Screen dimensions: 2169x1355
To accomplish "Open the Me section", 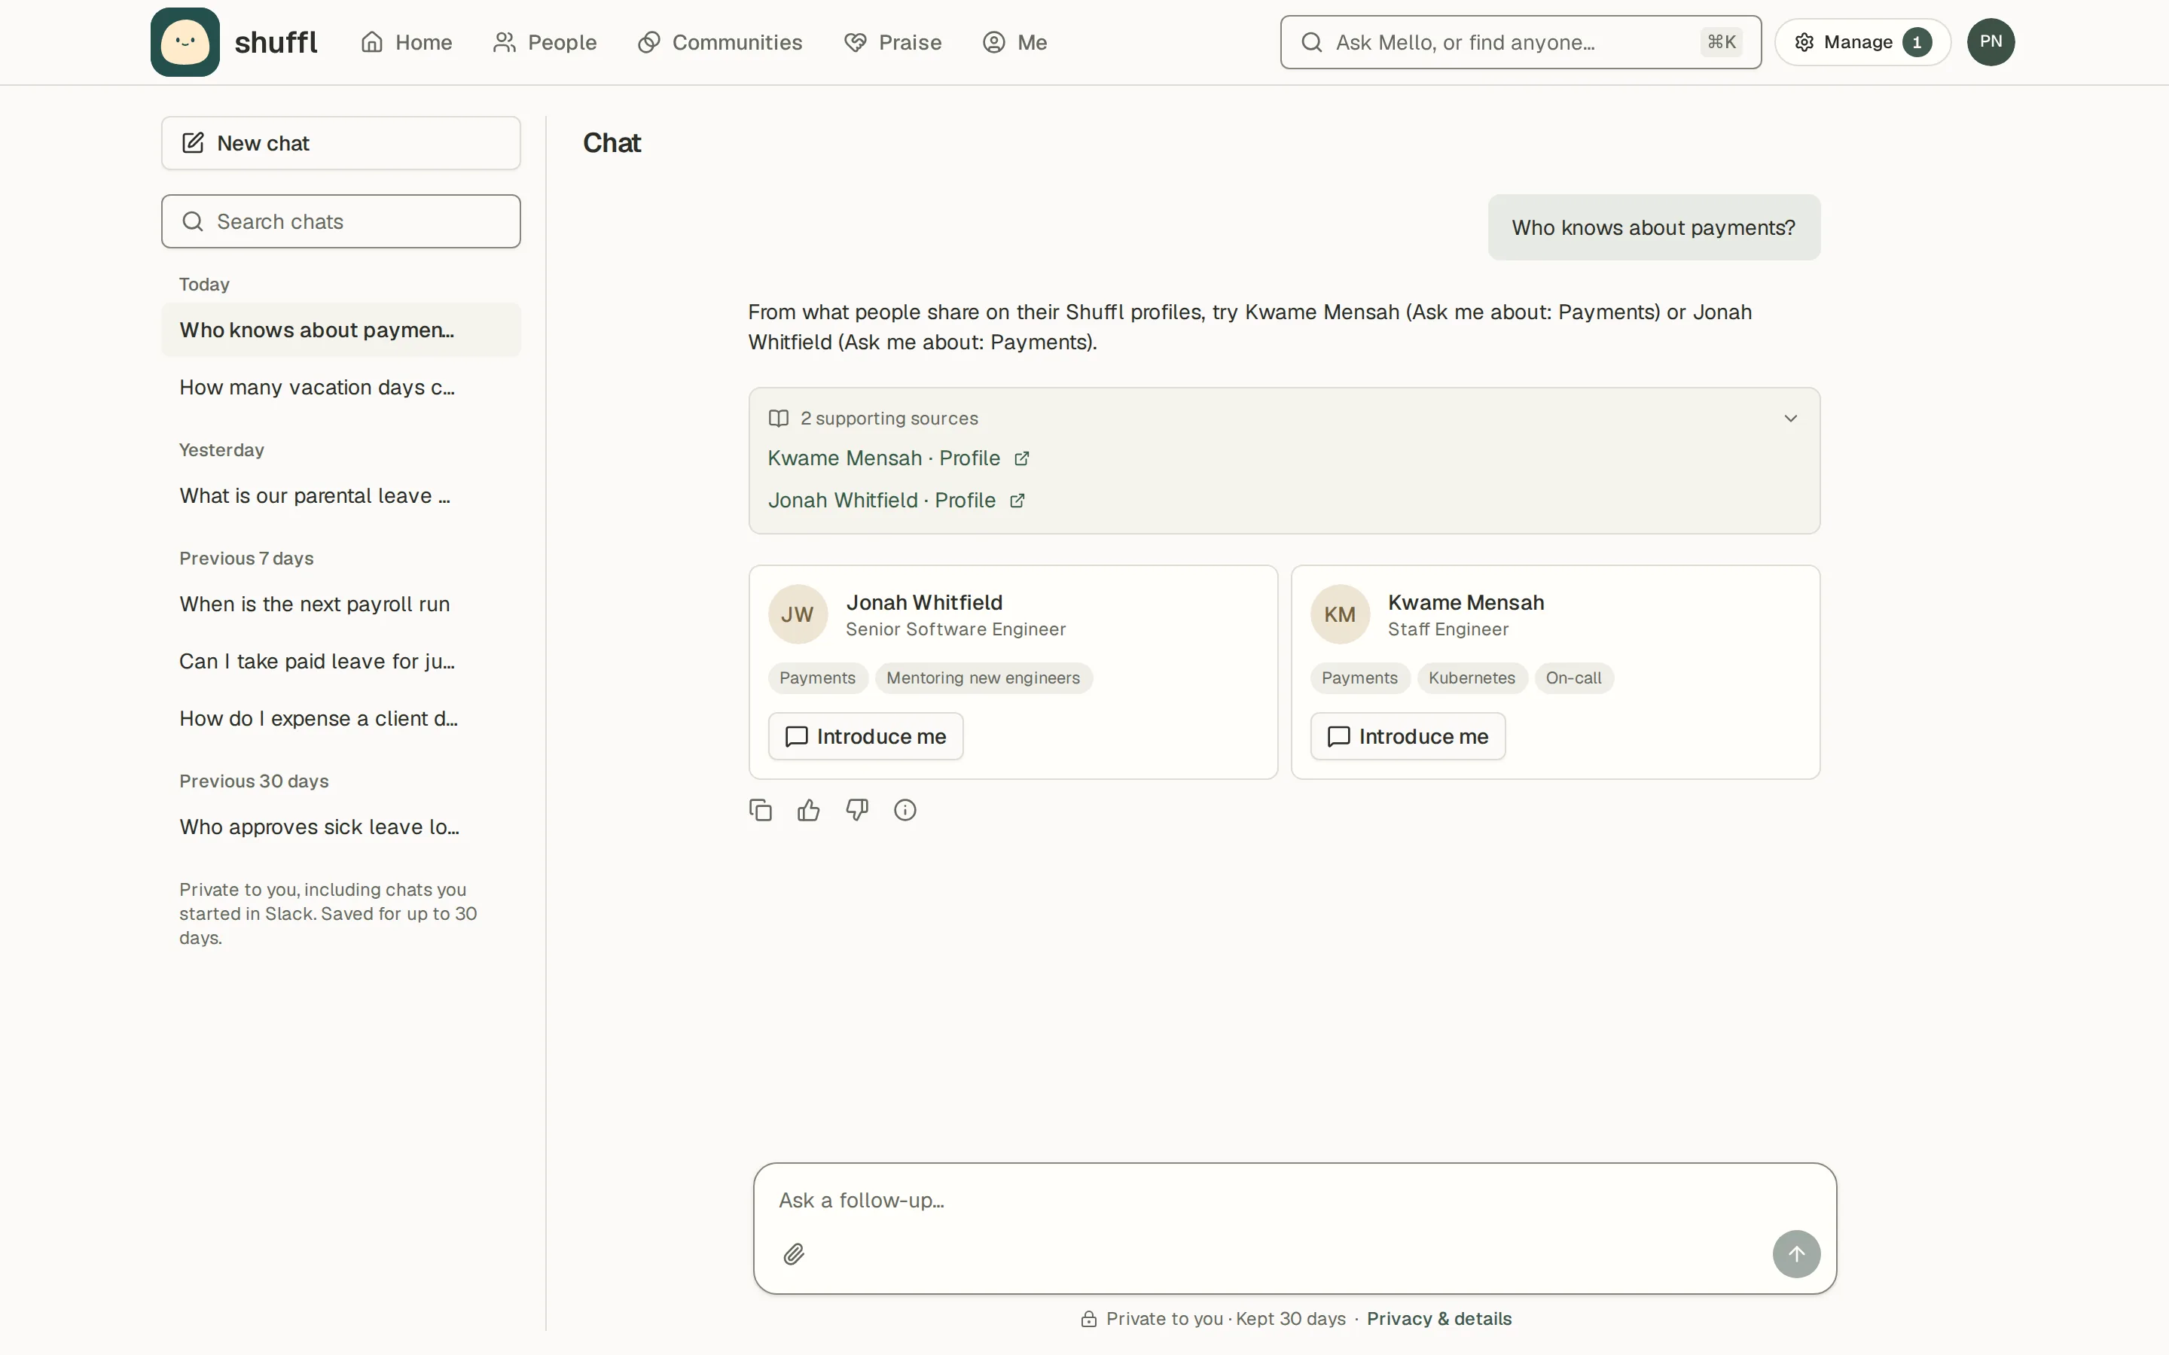I will tap(1014, 42).
